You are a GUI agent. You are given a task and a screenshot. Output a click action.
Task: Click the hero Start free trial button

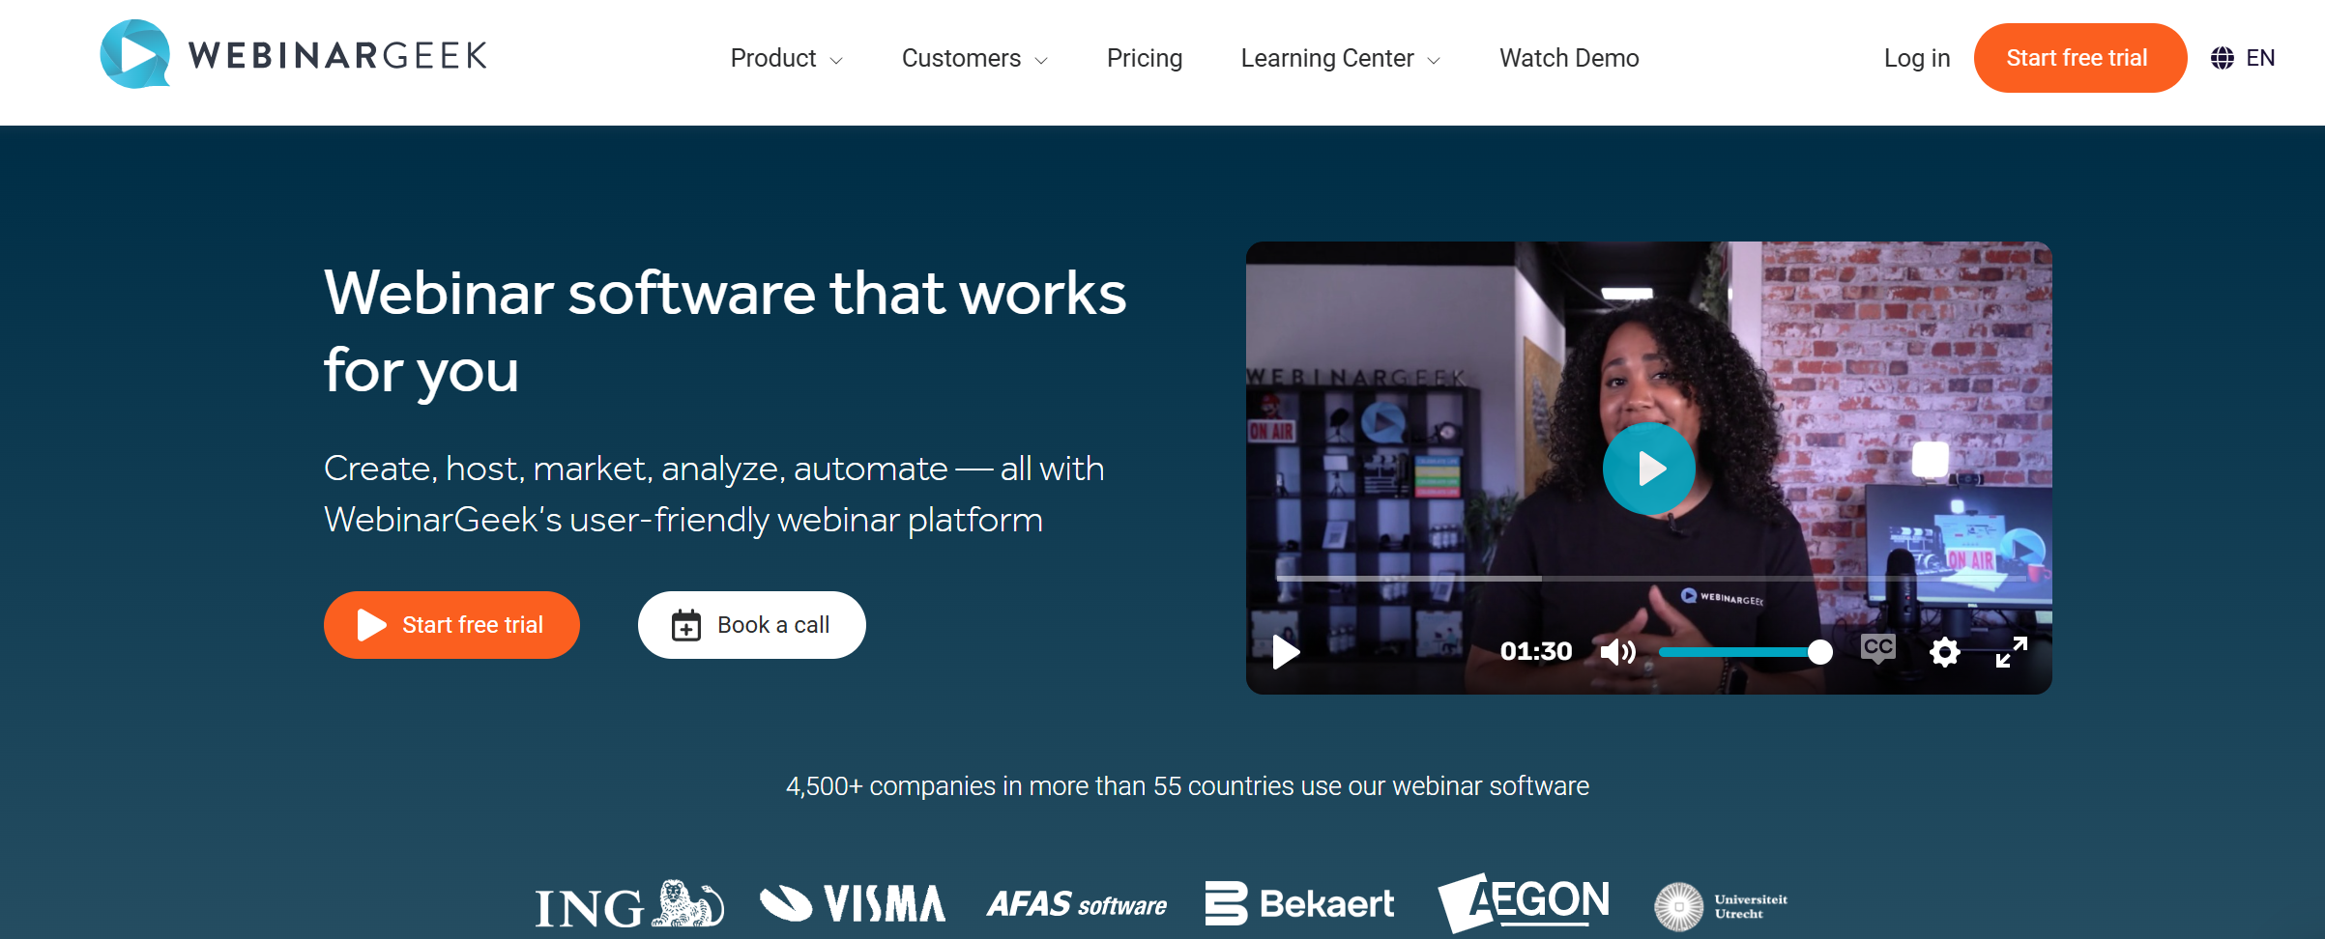click(x=451, y=625)
